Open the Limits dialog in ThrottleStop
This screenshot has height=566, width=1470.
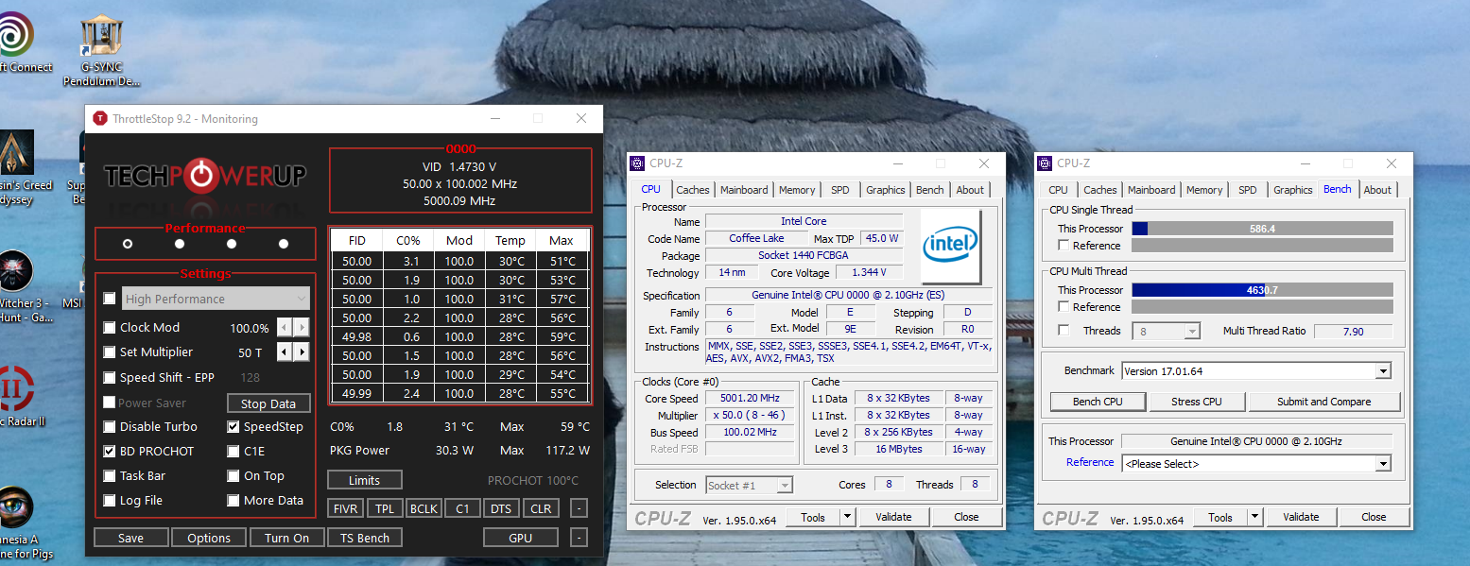[365, 480]
